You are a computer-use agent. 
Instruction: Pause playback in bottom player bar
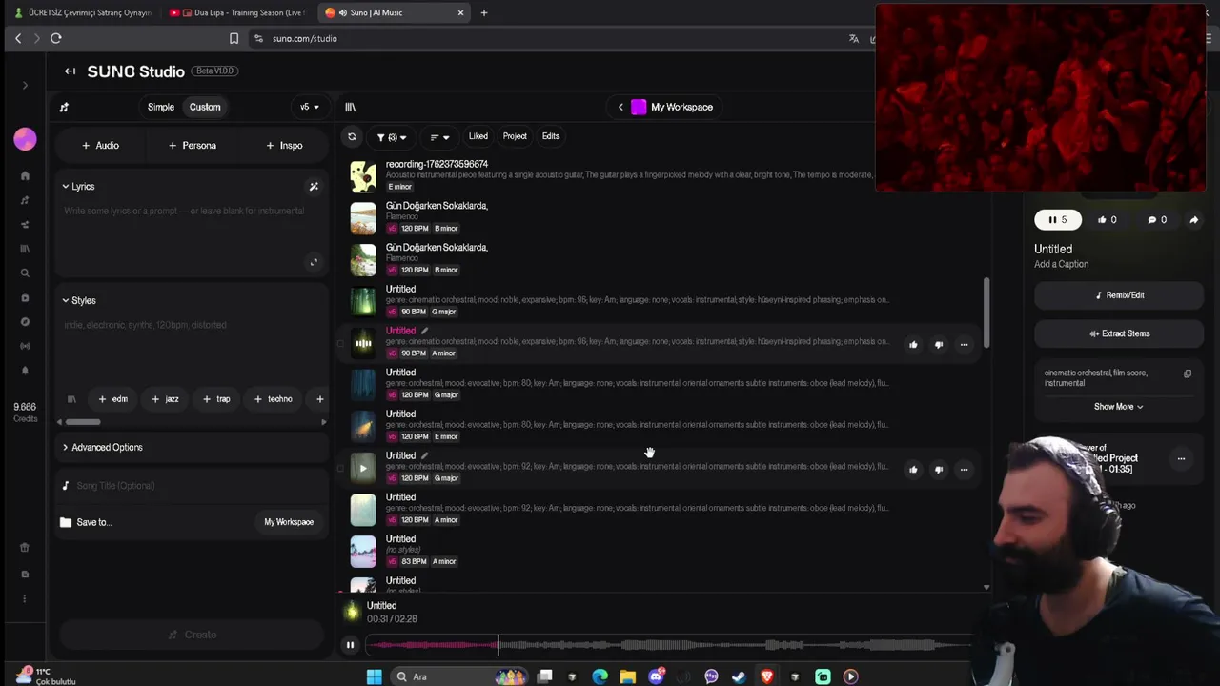point(350,645)
